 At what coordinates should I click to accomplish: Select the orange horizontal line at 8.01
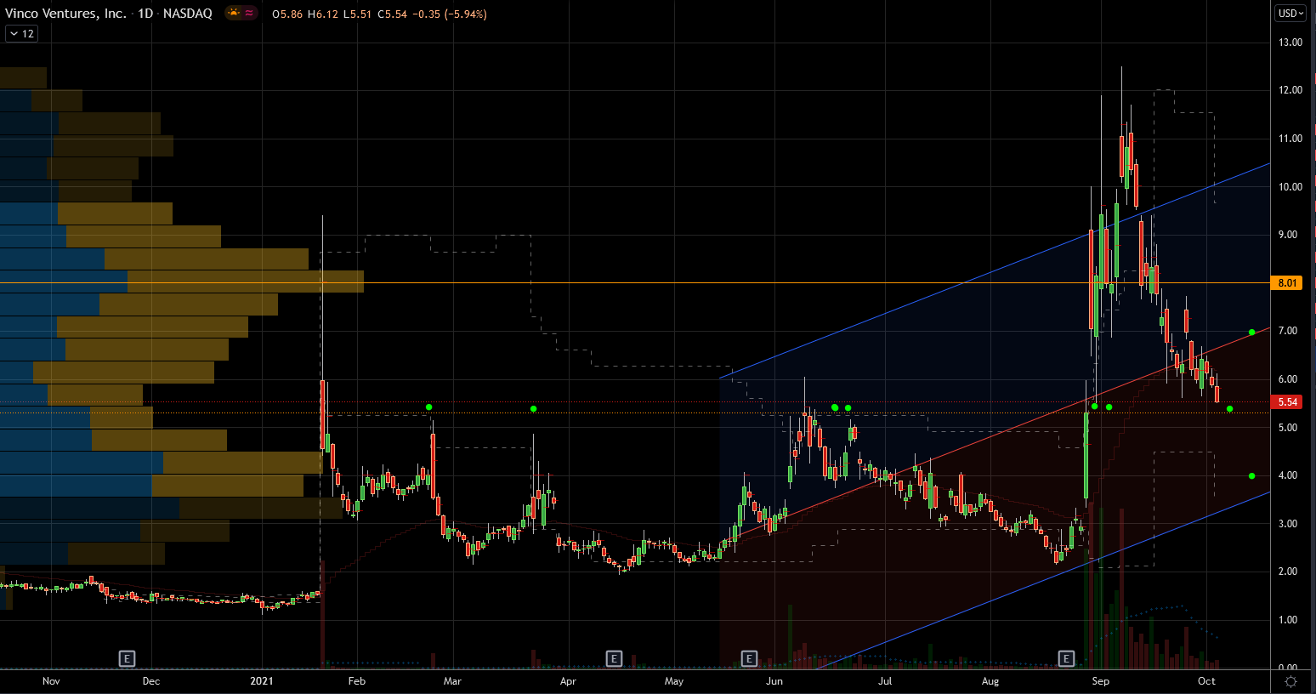click(x=595, y=282)
